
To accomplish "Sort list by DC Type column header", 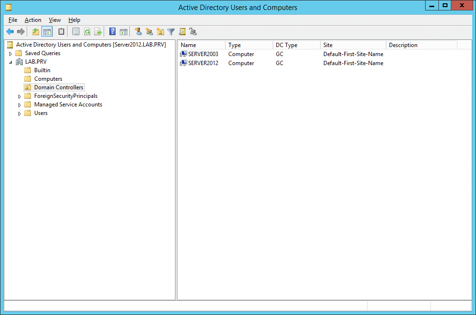I will pos(297,45).
